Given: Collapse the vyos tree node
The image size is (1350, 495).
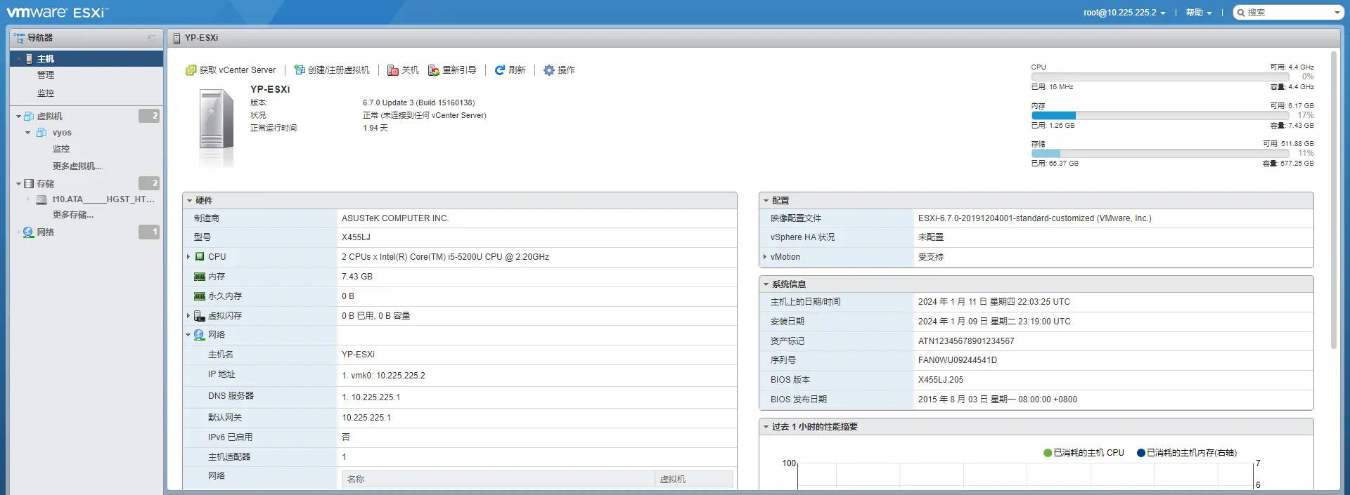Looking at the screenshot, I should click(28, 133).
